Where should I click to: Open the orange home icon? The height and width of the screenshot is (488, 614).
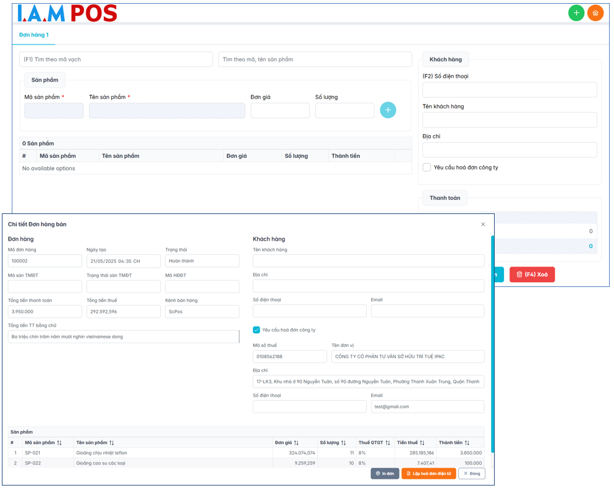click(x=595, y=14)
